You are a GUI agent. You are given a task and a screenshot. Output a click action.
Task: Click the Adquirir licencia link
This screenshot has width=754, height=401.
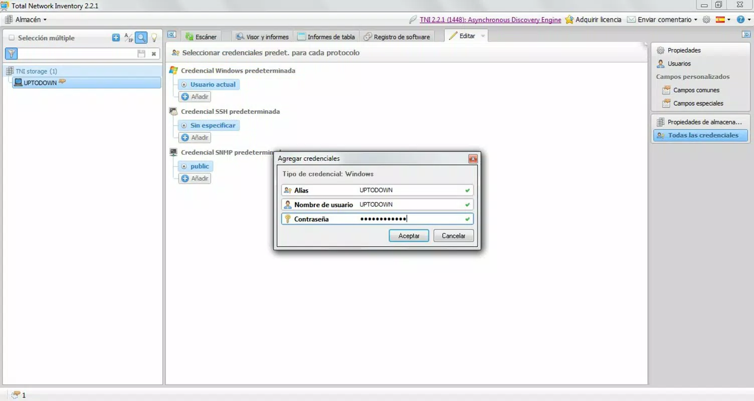[599, 20]
